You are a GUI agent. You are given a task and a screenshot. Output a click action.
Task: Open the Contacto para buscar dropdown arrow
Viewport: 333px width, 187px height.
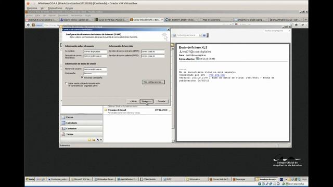(x=200, y=35)
